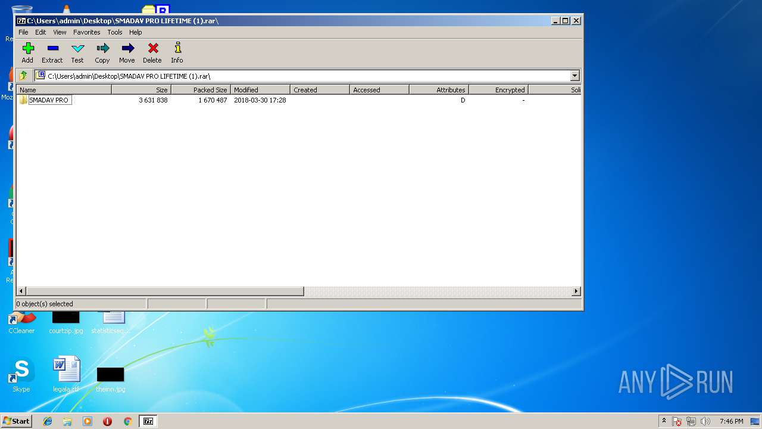Click the '0 object(s) selected' status text
The image size is (762, 429).
click(45, 304)
